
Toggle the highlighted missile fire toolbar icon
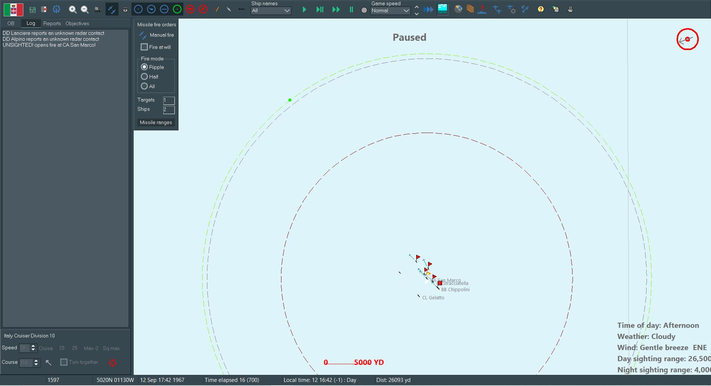click(111, 10)
